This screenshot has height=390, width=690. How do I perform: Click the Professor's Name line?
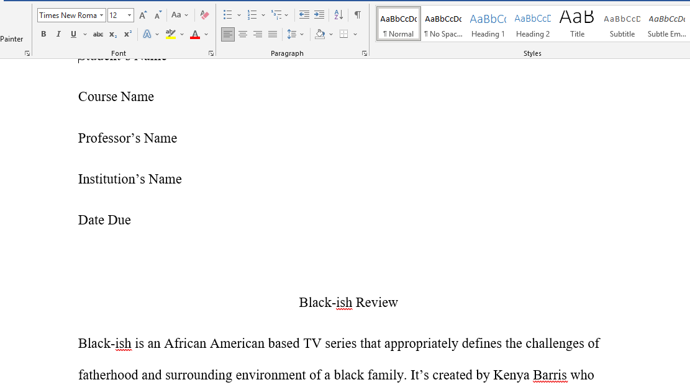[127, 138]
